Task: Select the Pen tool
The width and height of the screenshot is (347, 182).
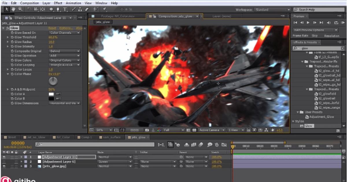Action: pyautogui.click(x=58, y=10)
